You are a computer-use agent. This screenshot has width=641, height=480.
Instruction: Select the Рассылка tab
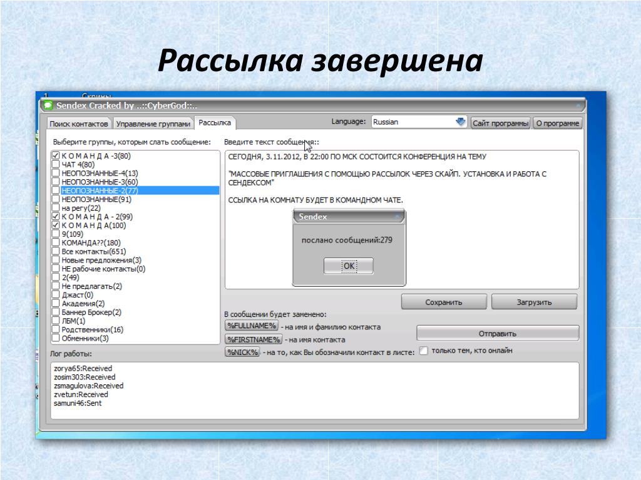pos(215,122)
